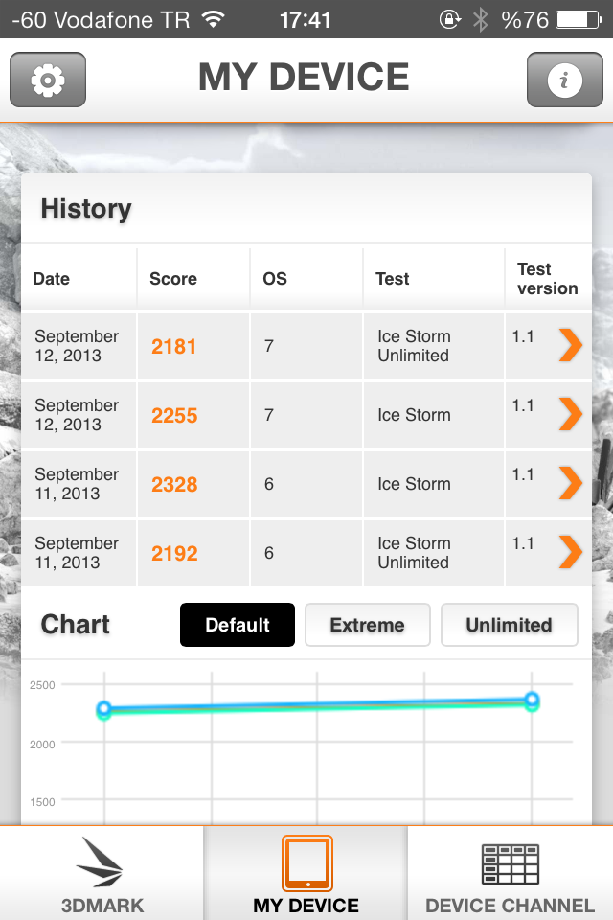Viewport: 613px width, 920px height.
Task: Tap the rotation lock icon in status bar
Action: tap(450, 19)
